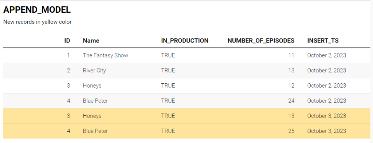
Task: Click the APPEND_MODEL heading
Action: (37, 10)
